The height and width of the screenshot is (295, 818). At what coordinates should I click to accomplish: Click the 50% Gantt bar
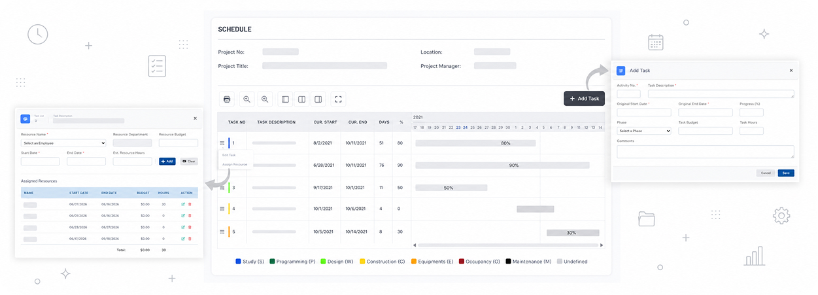(x=452, y=188)
